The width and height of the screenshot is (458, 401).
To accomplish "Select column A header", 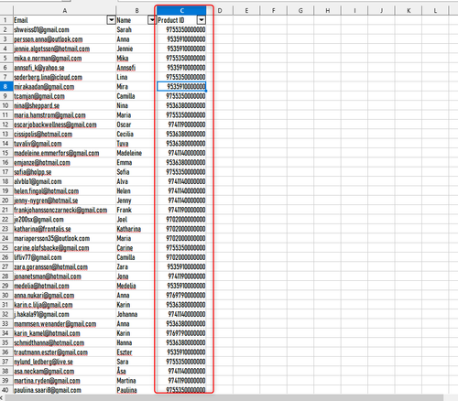I will point(64,11).
